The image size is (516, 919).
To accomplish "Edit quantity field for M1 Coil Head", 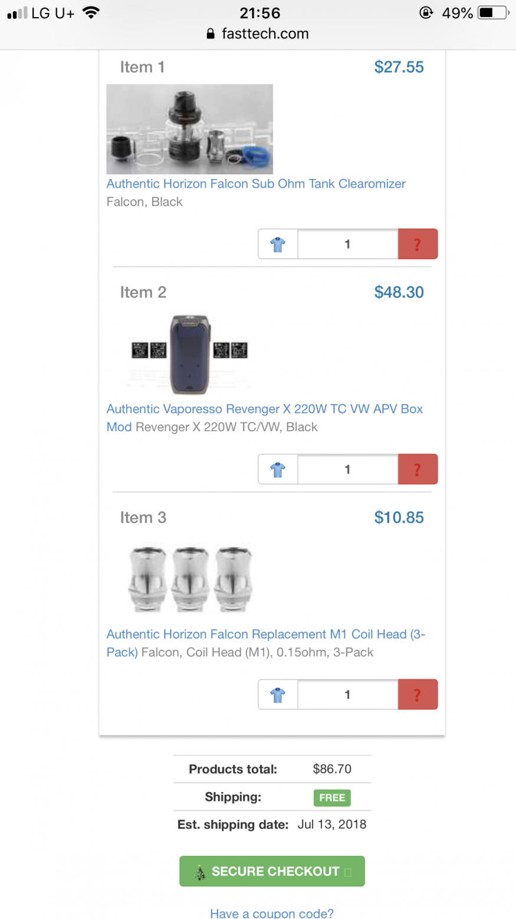I will pos(347,695).
